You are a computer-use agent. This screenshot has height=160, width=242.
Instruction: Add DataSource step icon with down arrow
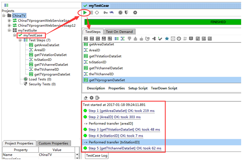click(x=129, y=38)
